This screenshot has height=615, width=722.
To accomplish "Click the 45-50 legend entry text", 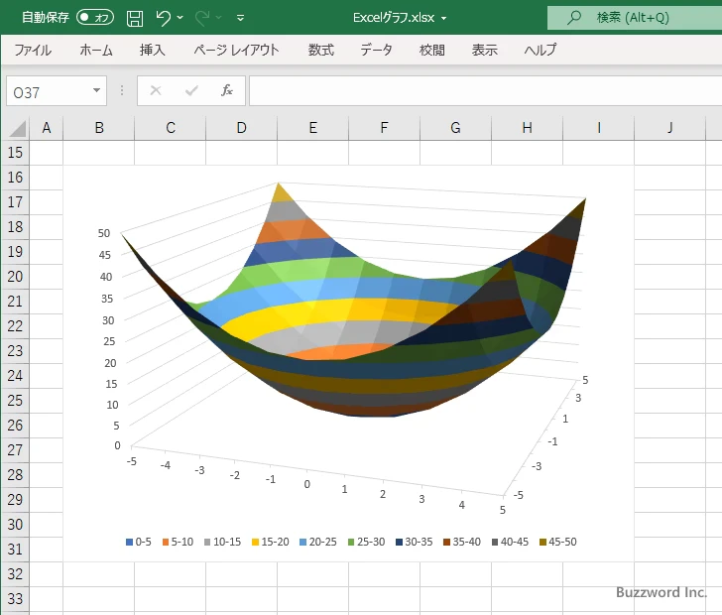I will coord(562,542).
